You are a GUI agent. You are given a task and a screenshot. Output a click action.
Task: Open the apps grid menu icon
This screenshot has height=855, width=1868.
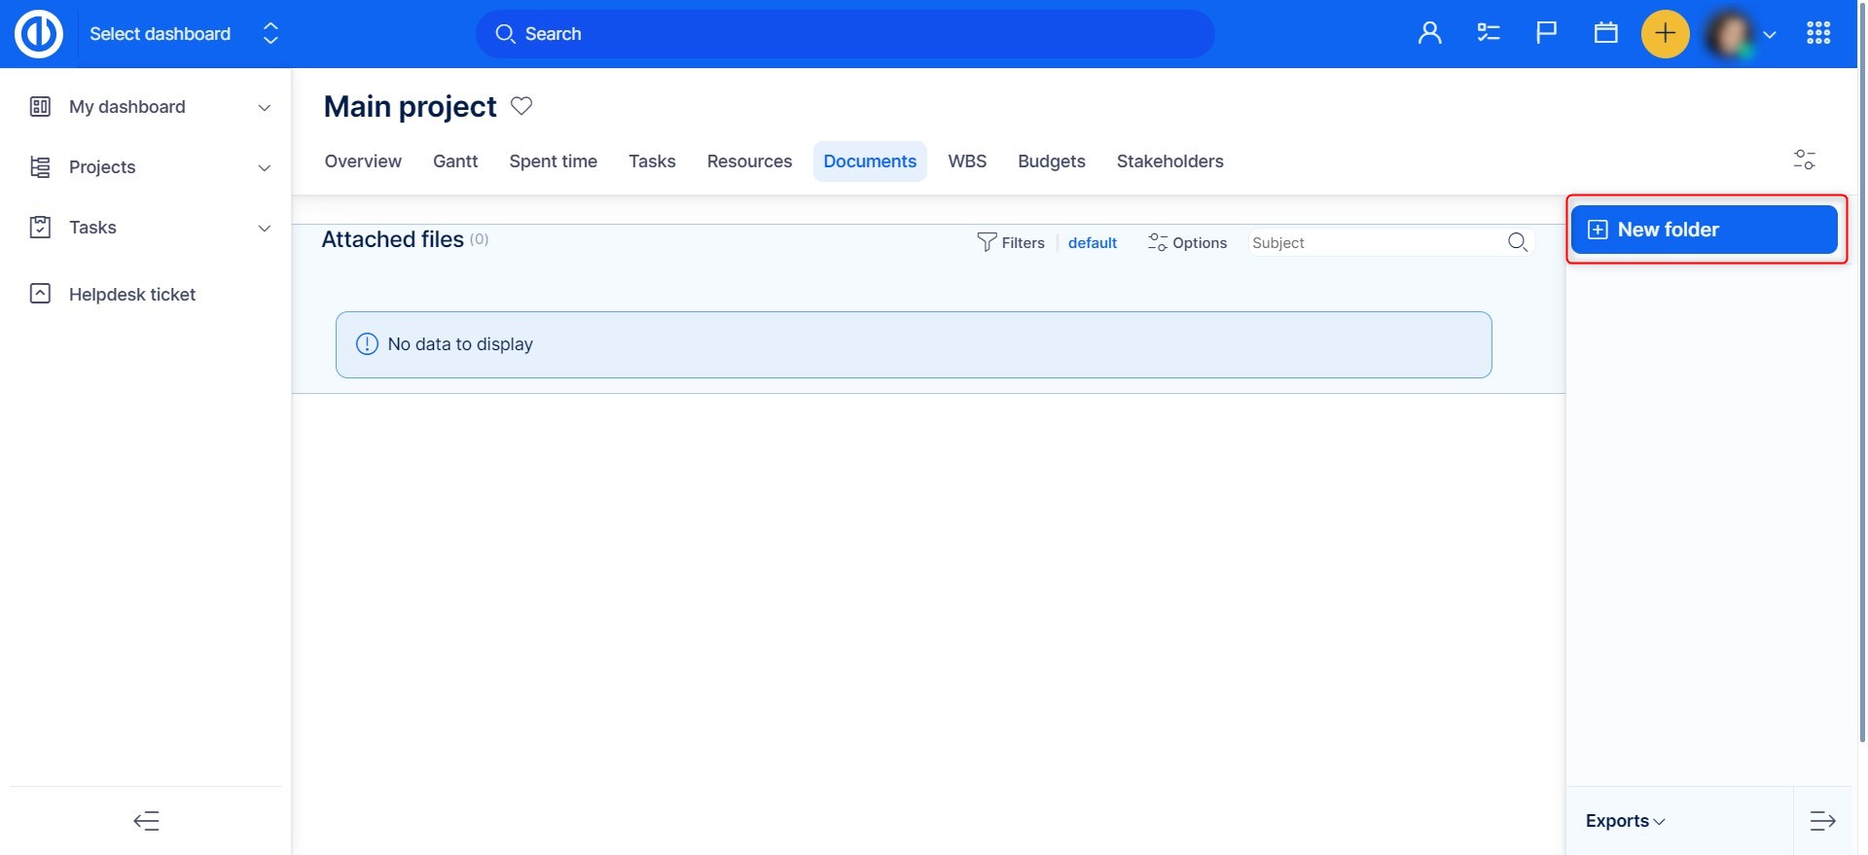tap(1817, 34)
